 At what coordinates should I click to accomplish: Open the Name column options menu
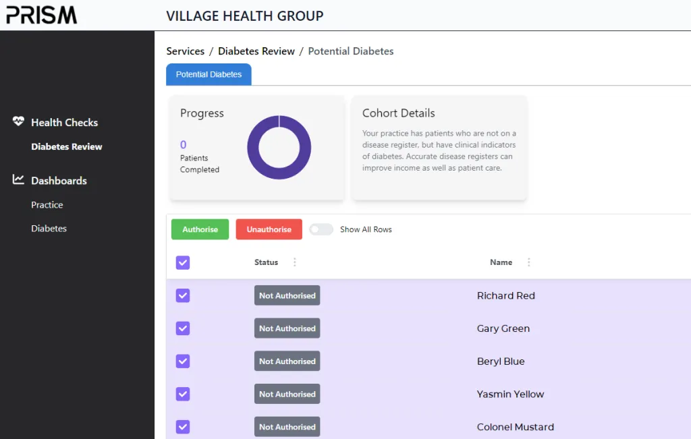528,262
